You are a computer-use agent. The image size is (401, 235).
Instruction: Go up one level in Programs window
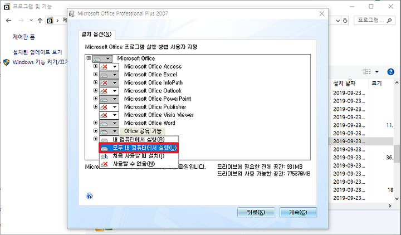click(40, 21)
